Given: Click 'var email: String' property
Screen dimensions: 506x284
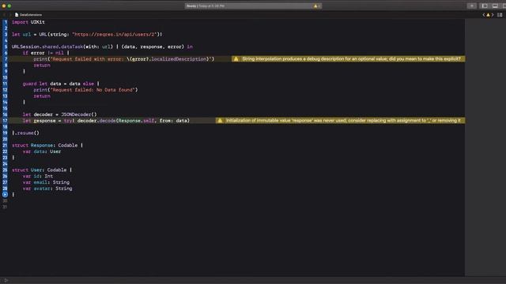Looking at the screenshot, I should [46, 182].
